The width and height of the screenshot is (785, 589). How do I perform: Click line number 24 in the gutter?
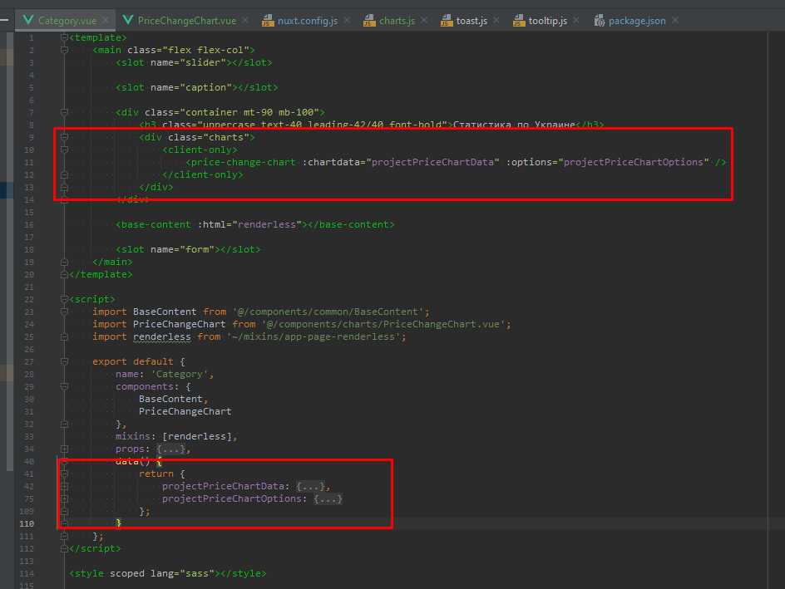pyautogui.click(x=29, y=324)
